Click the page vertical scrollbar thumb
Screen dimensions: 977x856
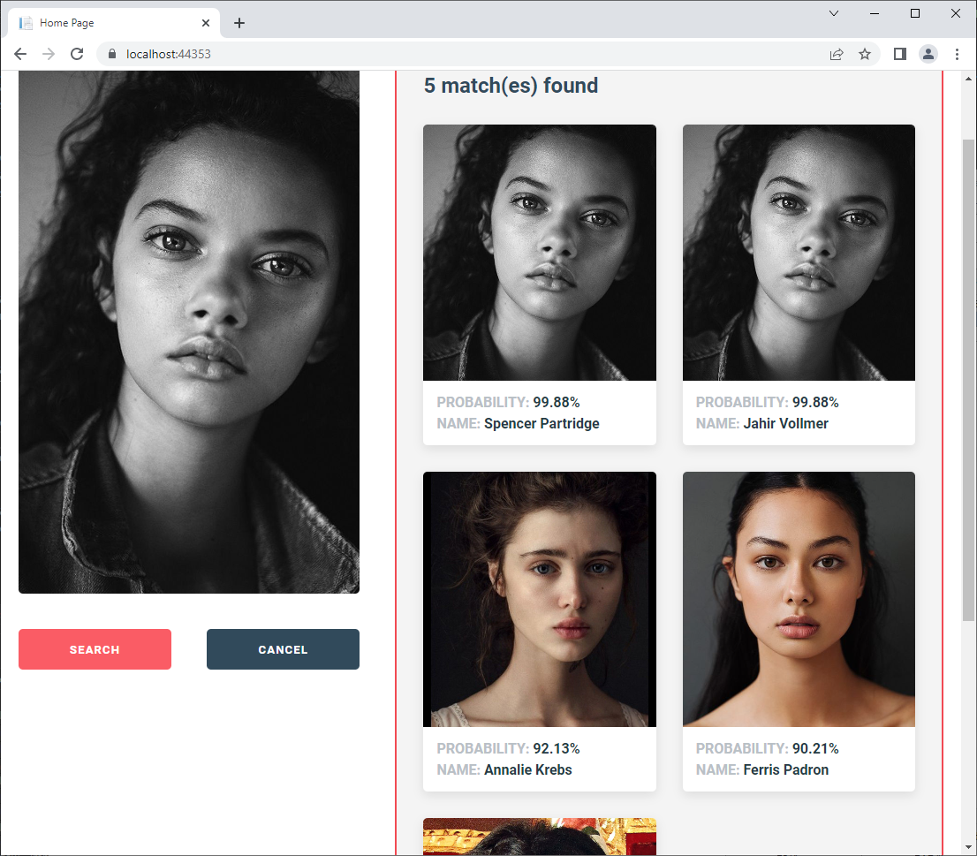pyautogui.click(x=967, y=380)
